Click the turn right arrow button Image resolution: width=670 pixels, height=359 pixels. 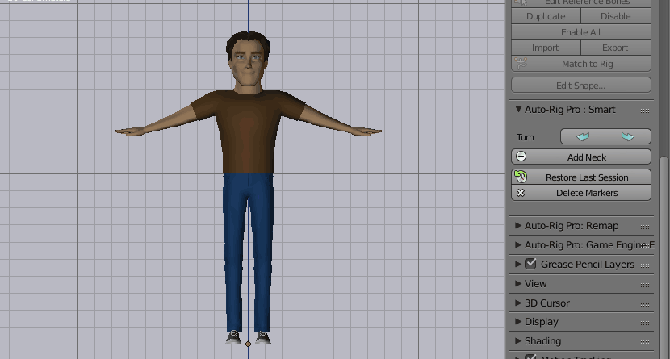[x=627, y=137]
